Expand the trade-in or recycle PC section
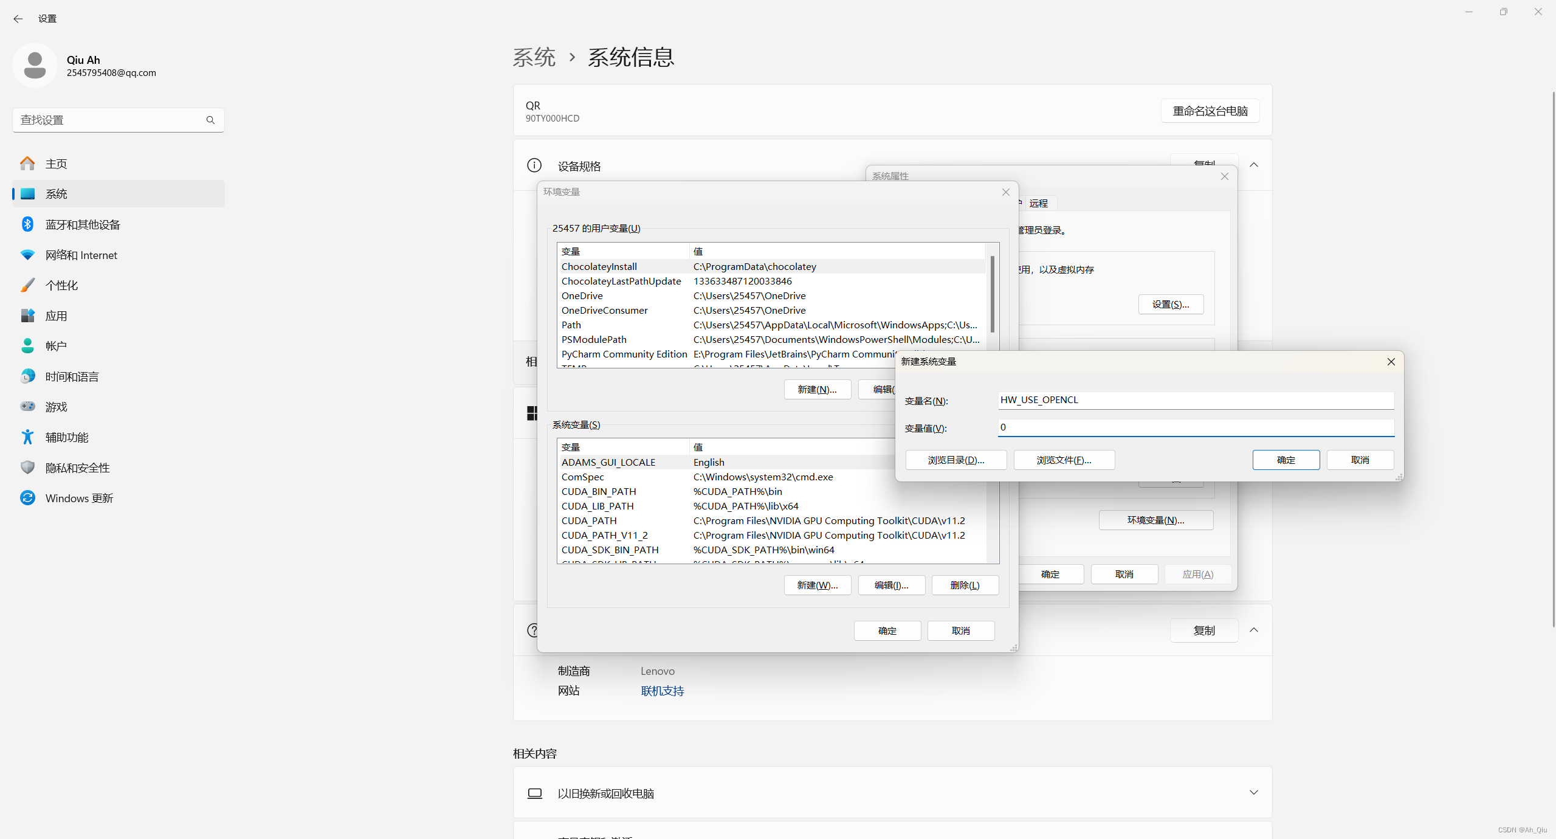 tap(1253, 792)
